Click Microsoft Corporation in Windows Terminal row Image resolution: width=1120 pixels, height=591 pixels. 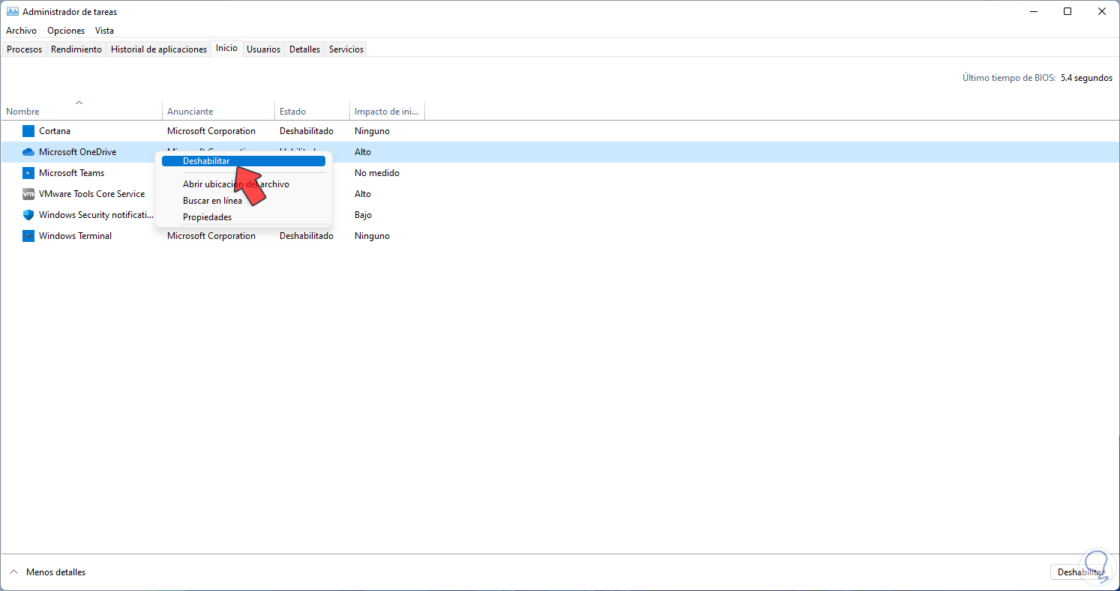point(211,236)
